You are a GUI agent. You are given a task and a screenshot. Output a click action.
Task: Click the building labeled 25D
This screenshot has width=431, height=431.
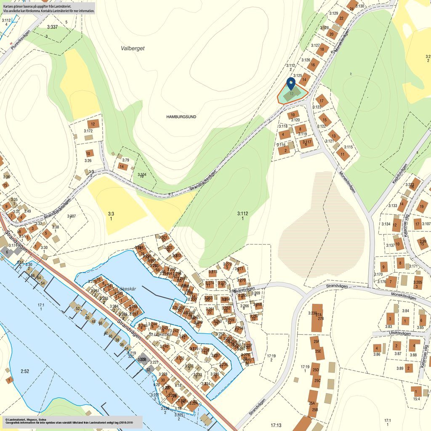[315, 370]
